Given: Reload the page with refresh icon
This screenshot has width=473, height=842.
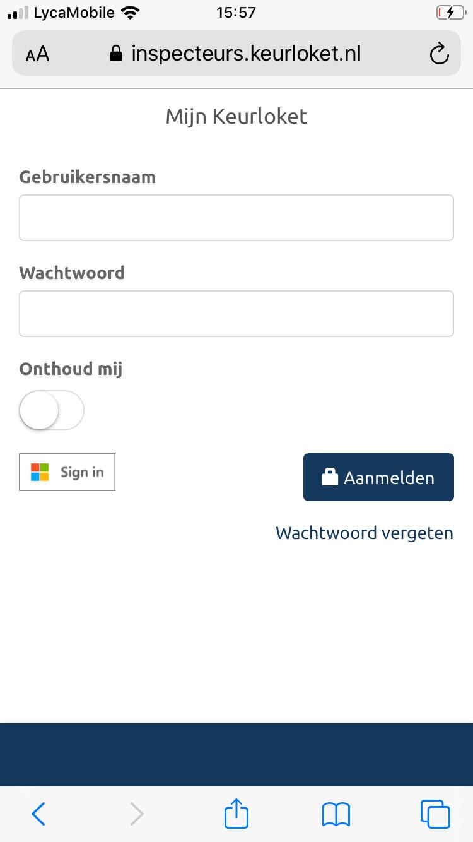Looking at the screenshot, I should 439,54.
